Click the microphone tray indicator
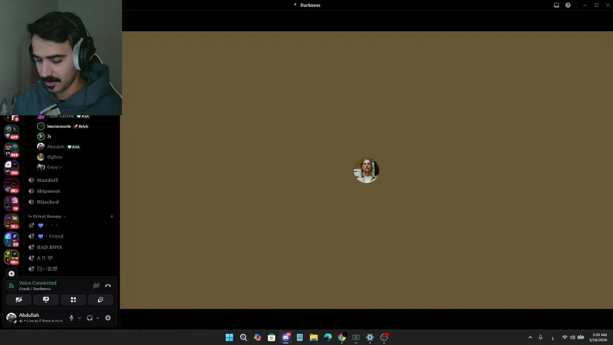The width and height of the screenshot is (613, 345). (x=541, y=337)
